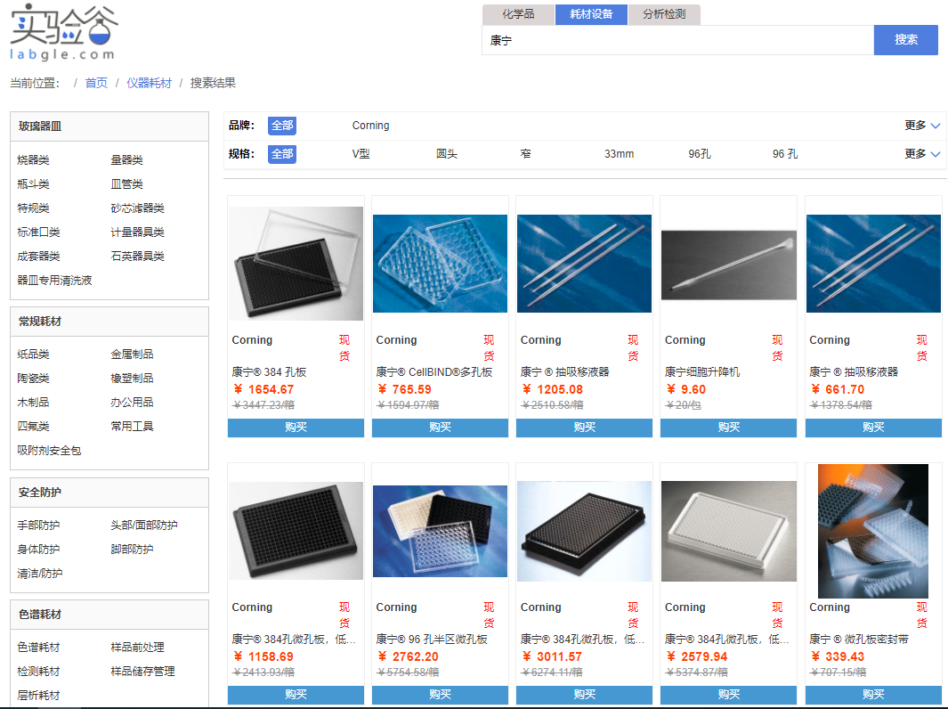Click the labgle.com site logo
The width and height of the screenshot is (948, 709).
point(63,32)
